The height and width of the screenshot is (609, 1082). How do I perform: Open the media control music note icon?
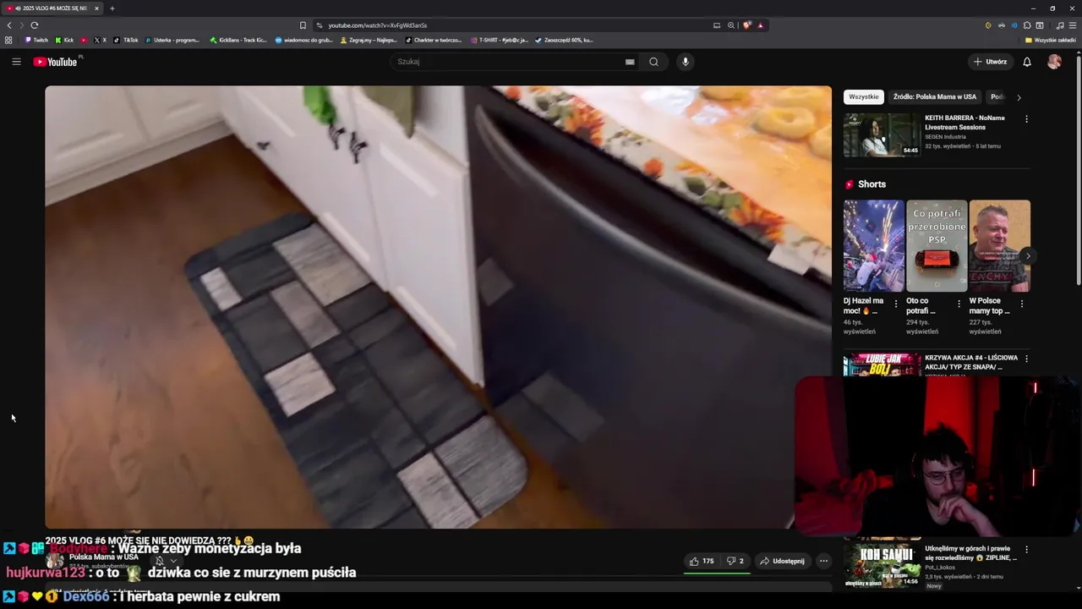[x=1060, y=25]
